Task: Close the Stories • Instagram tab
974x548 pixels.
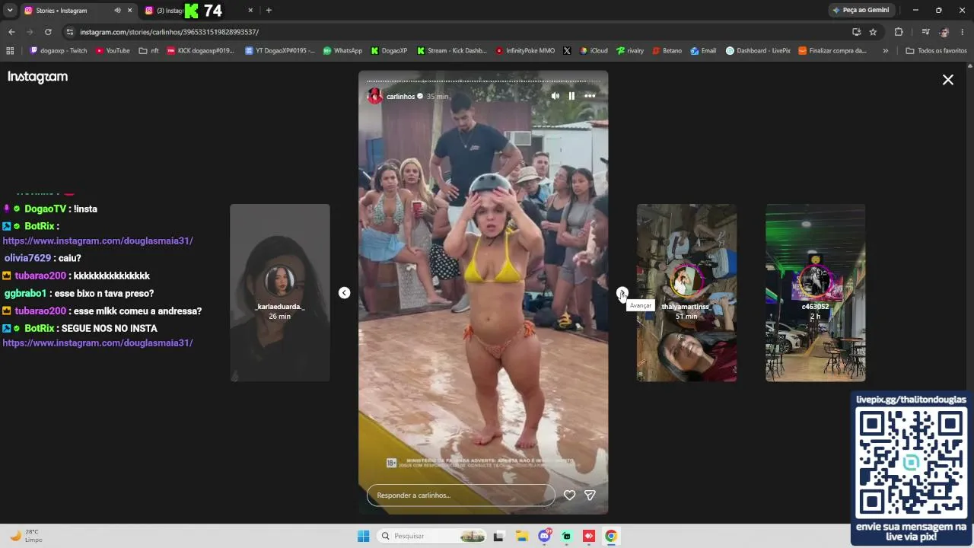Action: (x=129, y=11)
